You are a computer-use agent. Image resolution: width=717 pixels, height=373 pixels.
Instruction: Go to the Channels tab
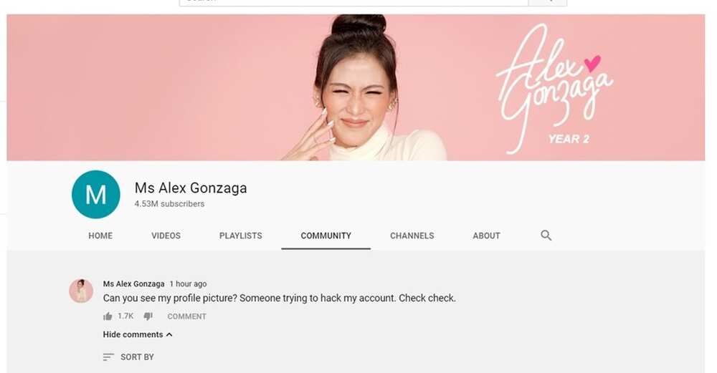412,236
